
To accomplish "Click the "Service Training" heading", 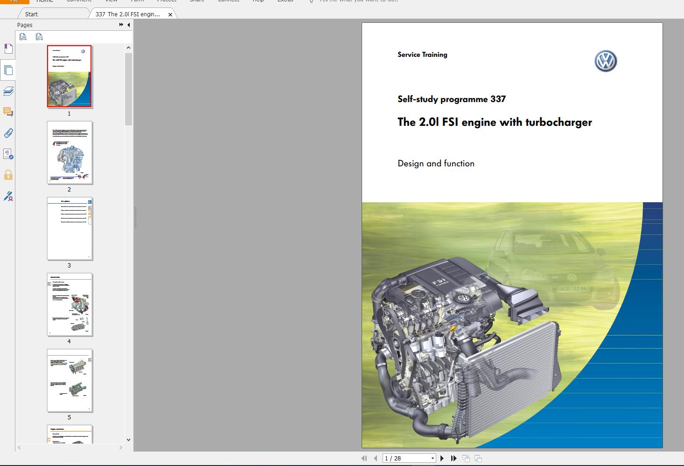I will tap(422, 55).
